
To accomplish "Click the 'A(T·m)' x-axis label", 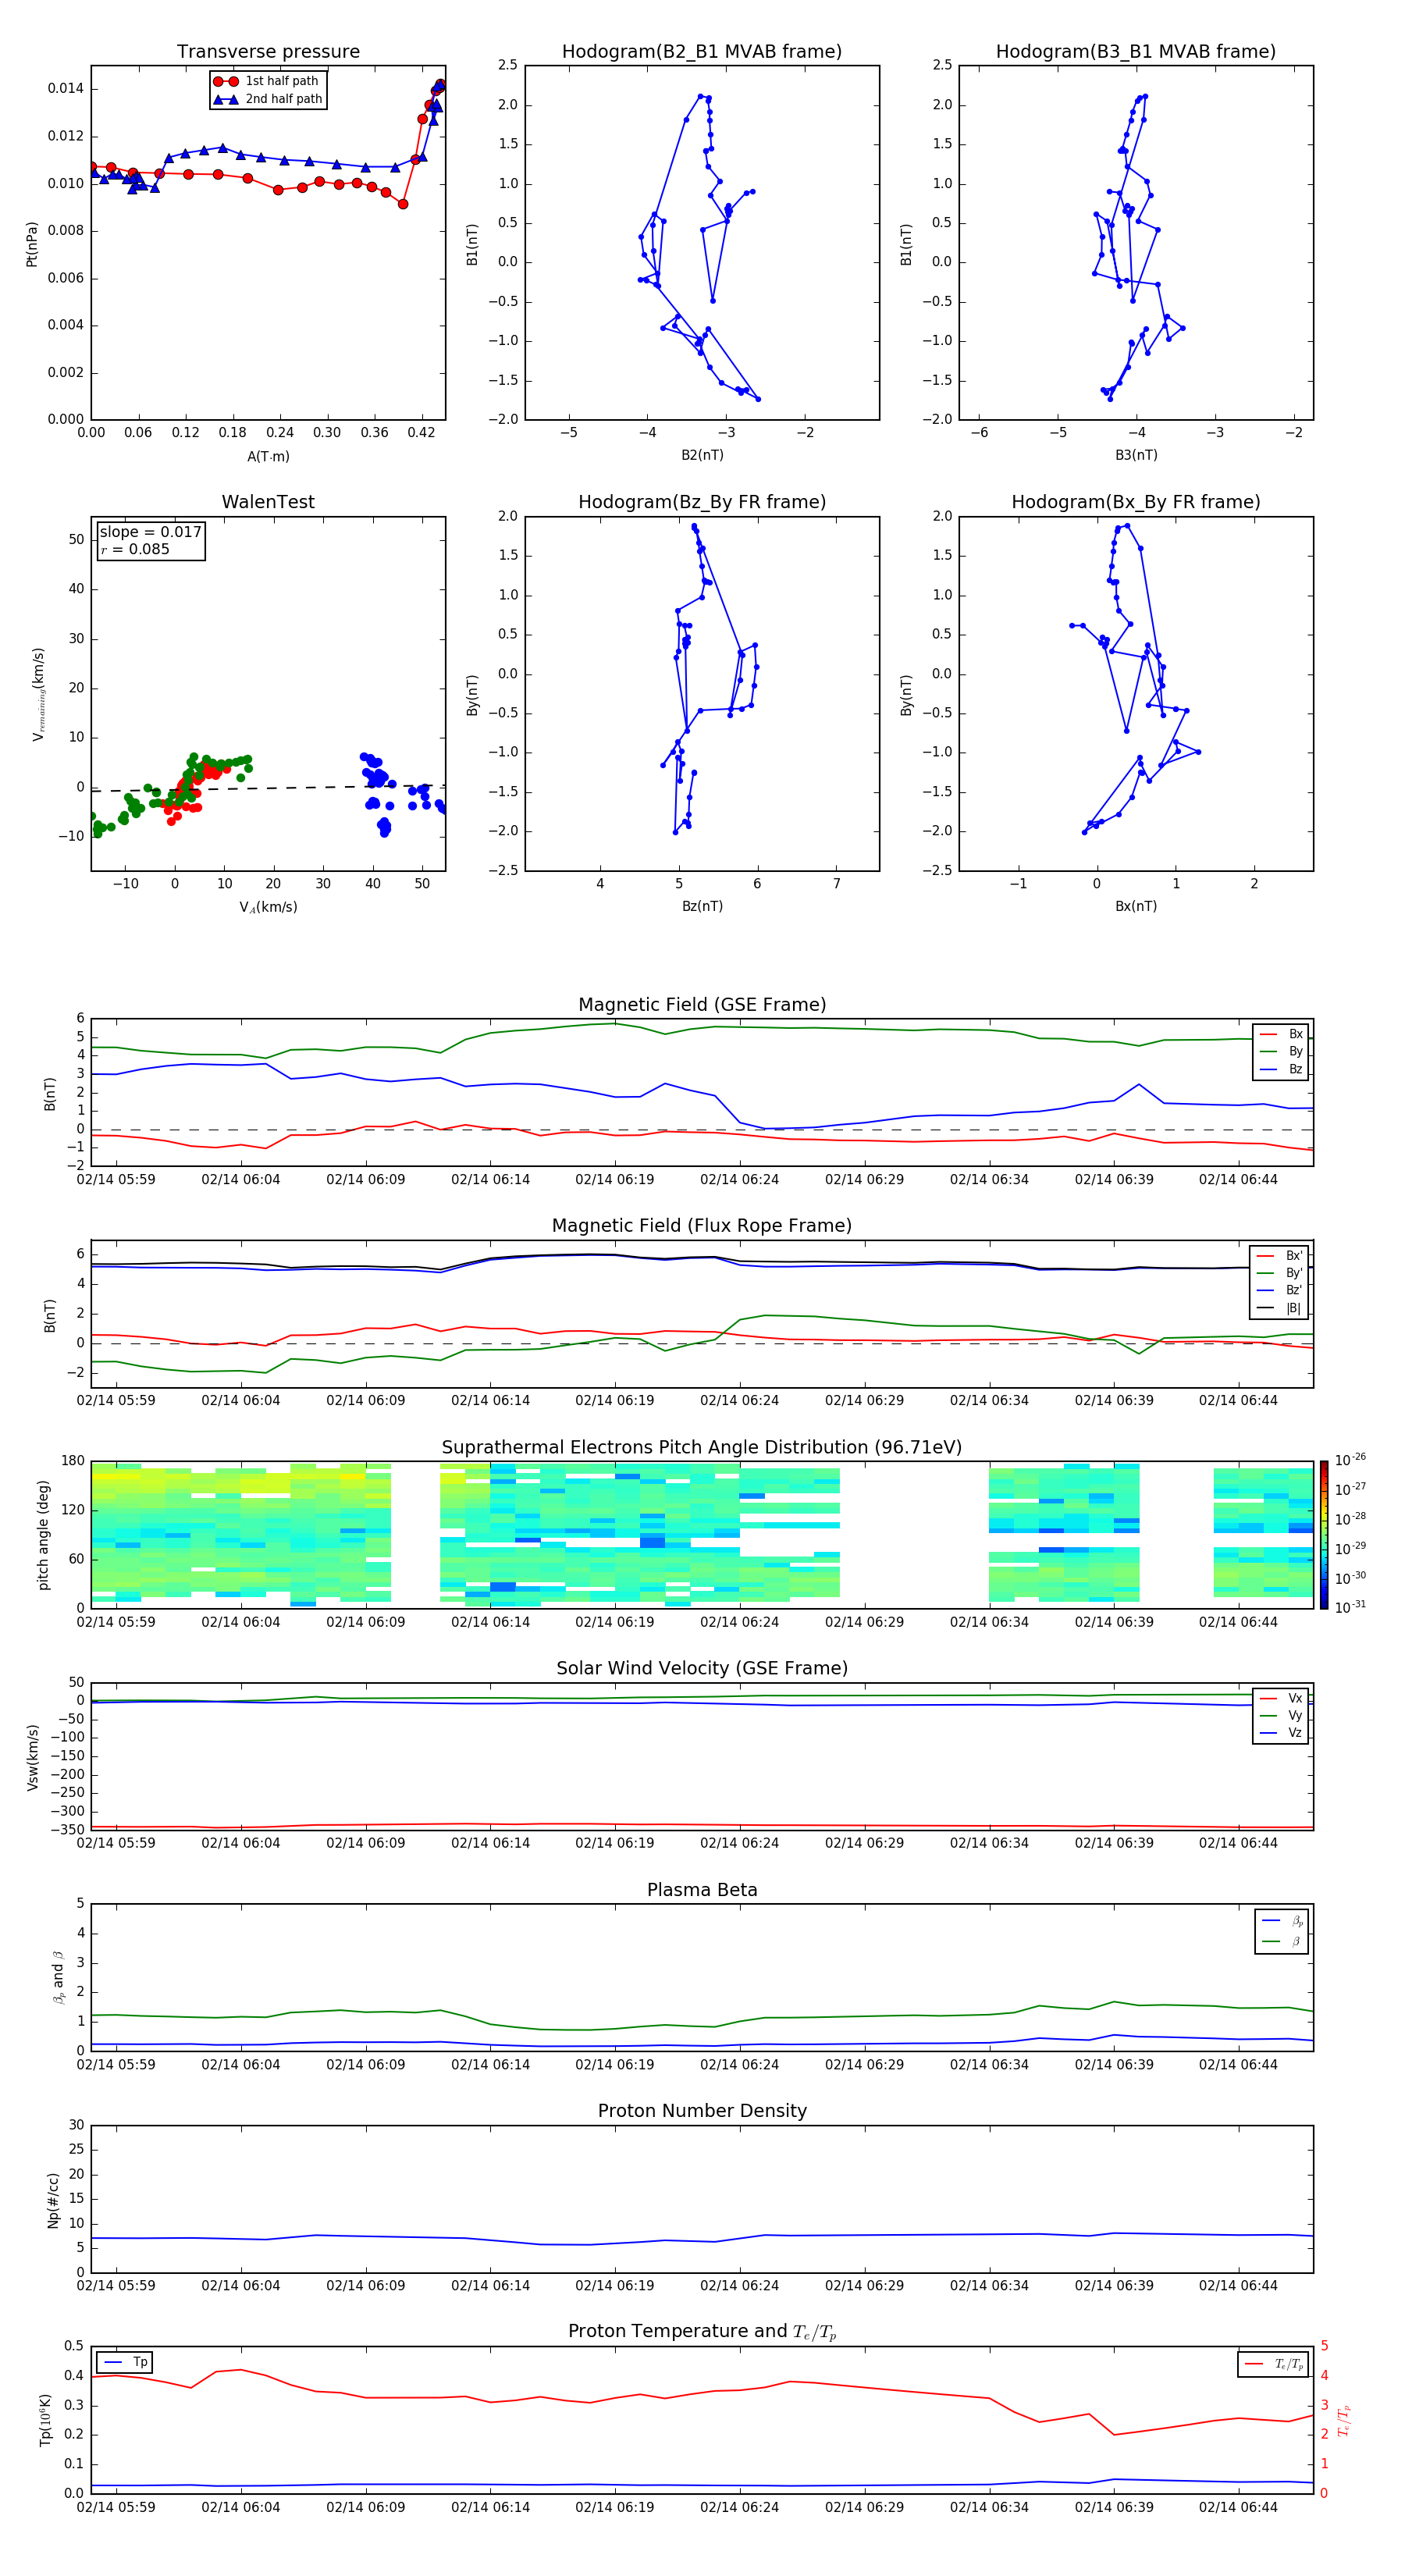I will (268, 457).
